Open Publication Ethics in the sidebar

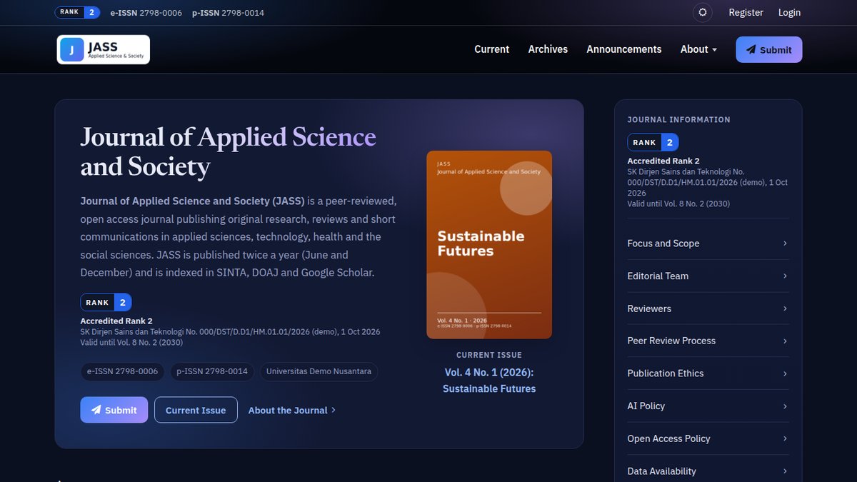[x=708, y=373]
